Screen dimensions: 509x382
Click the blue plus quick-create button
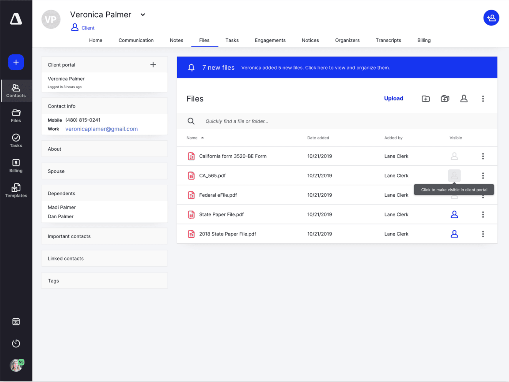point(16,62)
